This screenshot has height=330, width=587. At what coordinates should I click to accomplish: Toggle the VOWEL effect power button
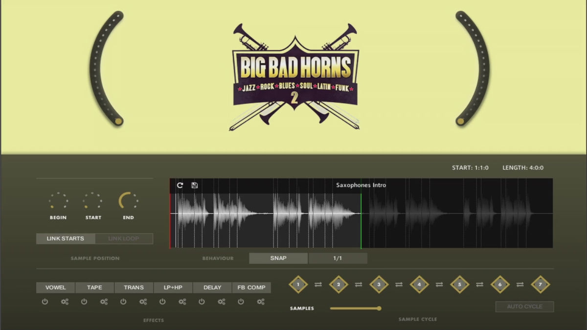tap(45, 302)
